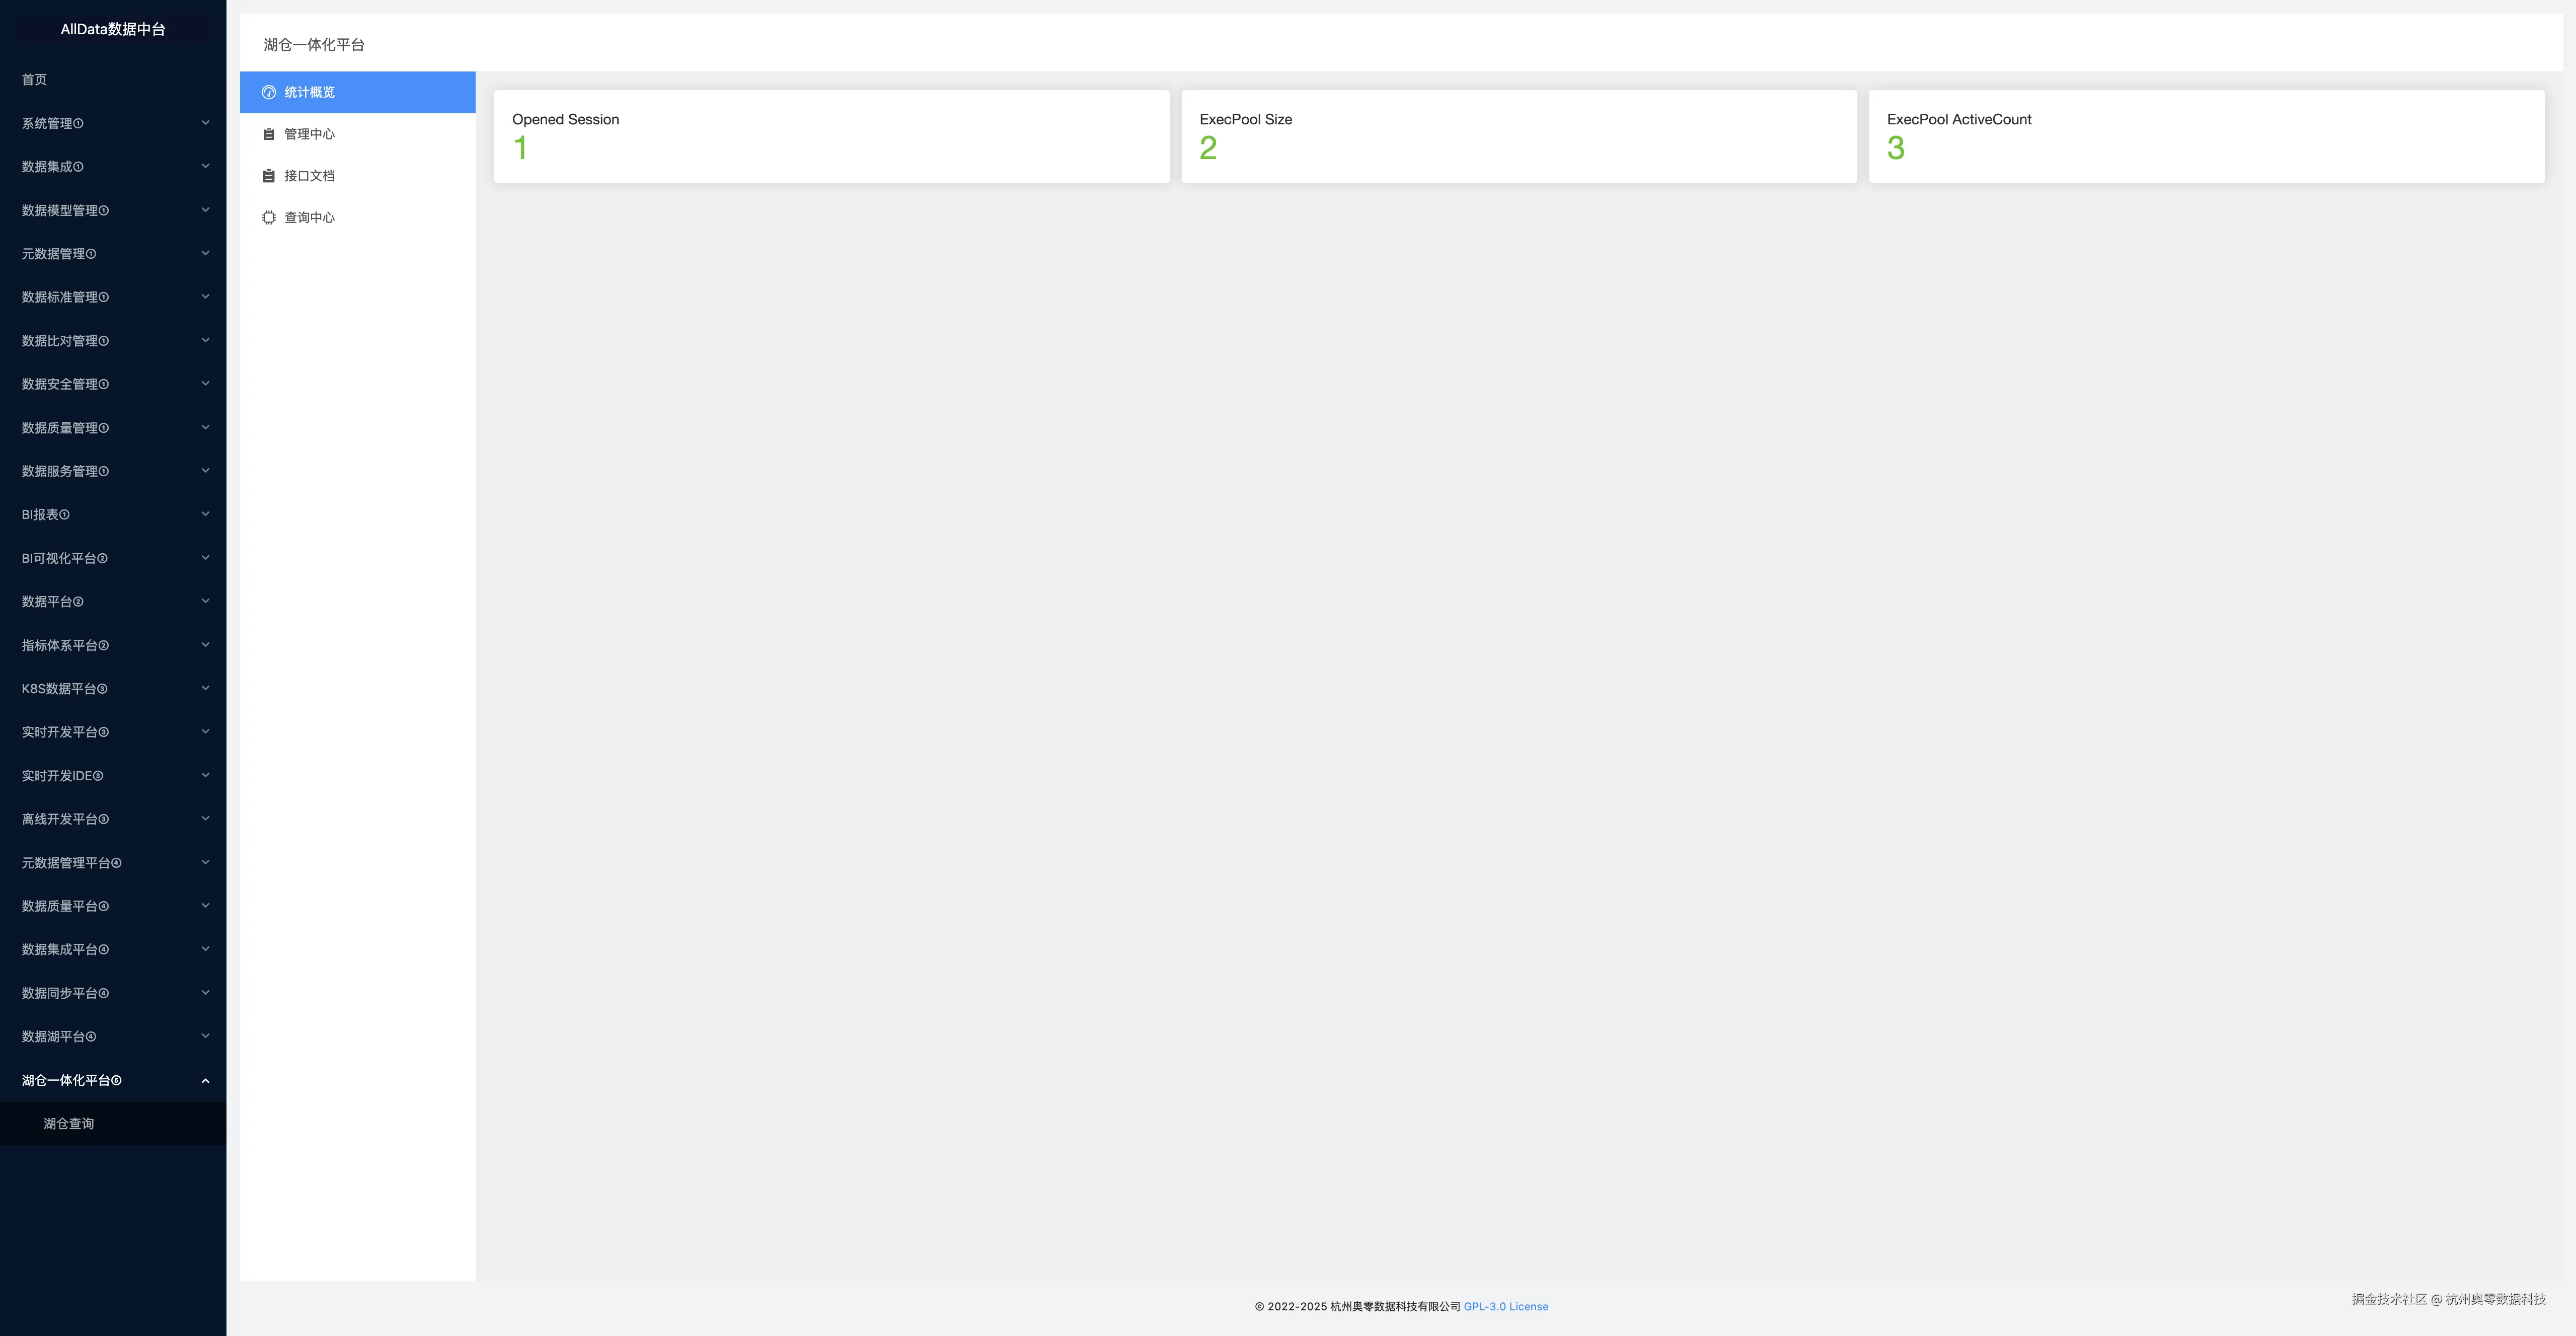Expand the 元数据管理 chevron
This screenshot has height=1336, width=2576.
tap(205, 253)
